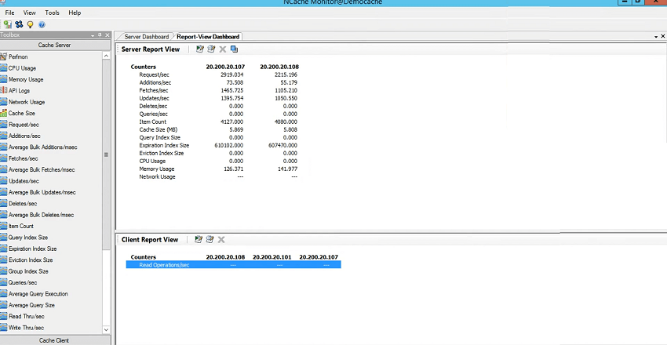Screen dimensions: 667x345
Task: Select Updates/sec in the Toolbox list
Action: (x=24, y=181)
